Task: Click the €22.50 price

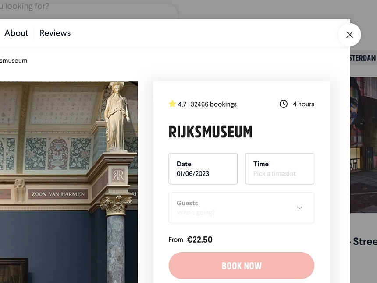Action: click(199, 240)
